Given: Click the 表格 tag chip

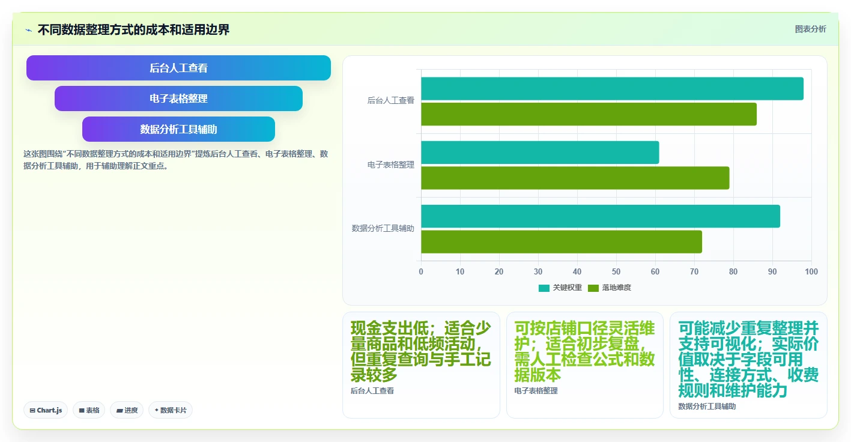Looking at the screenshot, I should click(89, 410).
